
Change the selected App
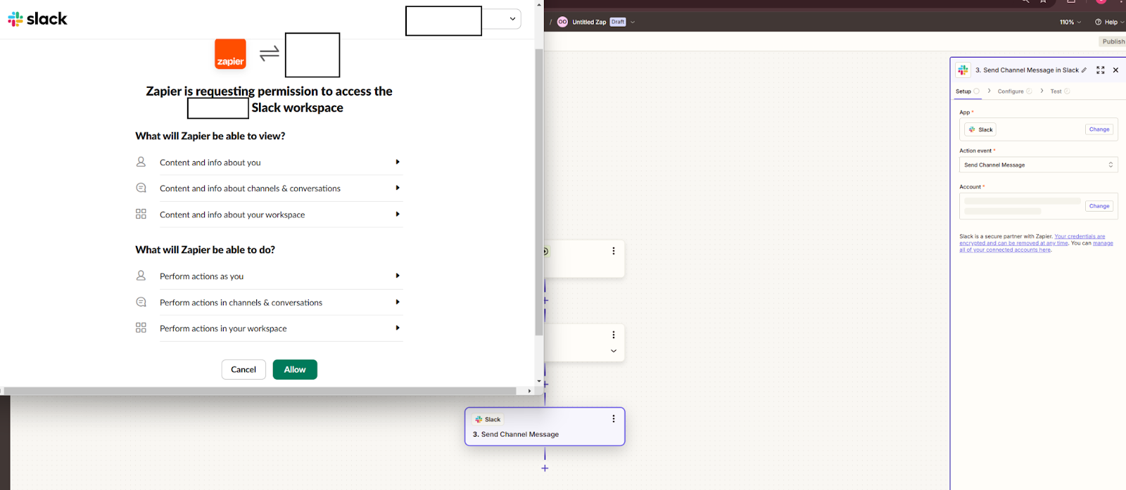pos(1099,129)
